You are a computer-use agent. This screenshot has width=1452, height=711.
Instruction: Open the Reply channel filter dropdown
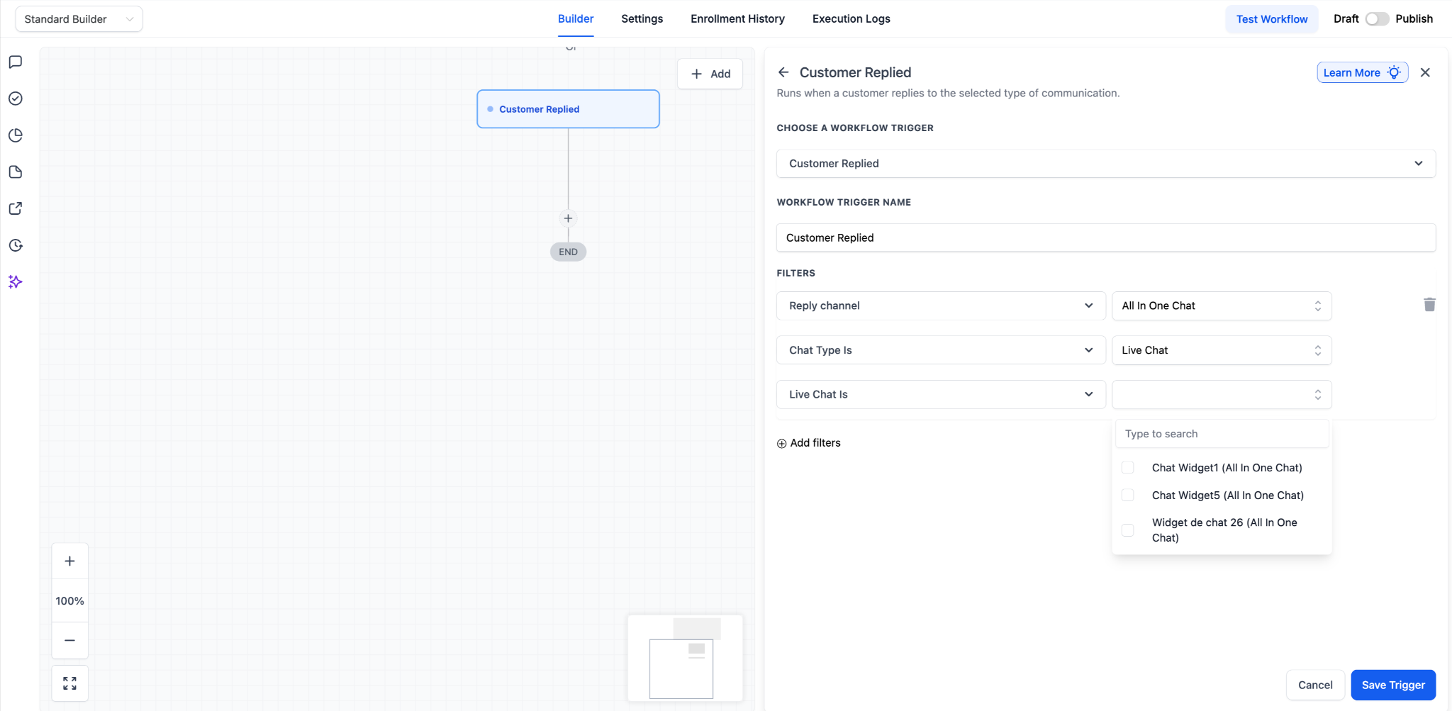[941, 306]
